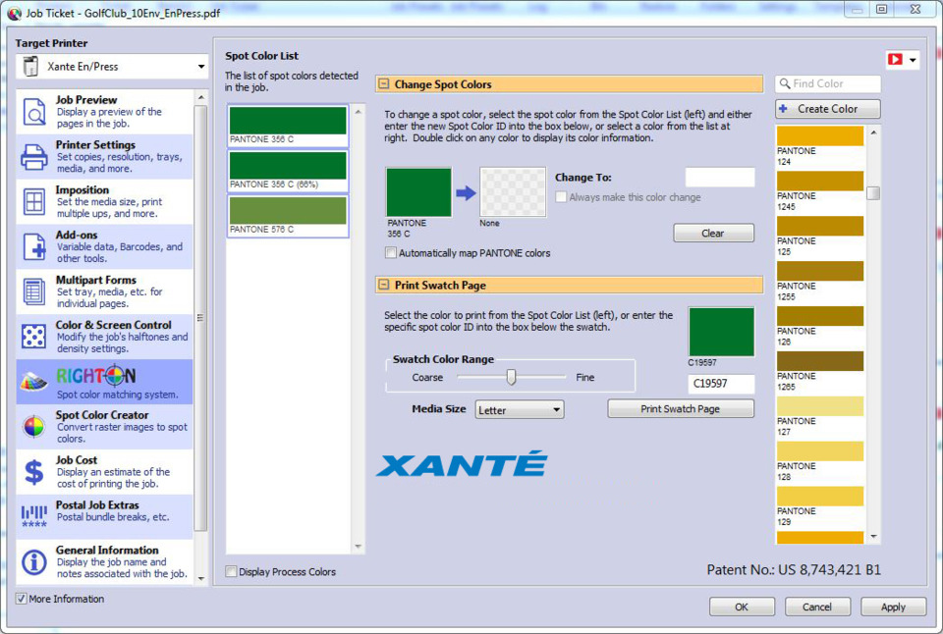The width and height of the screenshot is (943, 634).
Task: Select PANTONE 356 C (66%) spot color
Action: [288, 171]
